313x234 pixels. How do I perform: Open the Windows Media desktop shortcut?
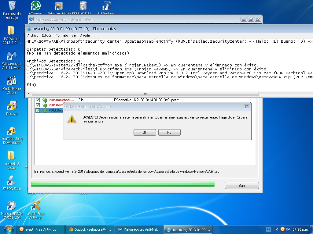coord(59,8)
